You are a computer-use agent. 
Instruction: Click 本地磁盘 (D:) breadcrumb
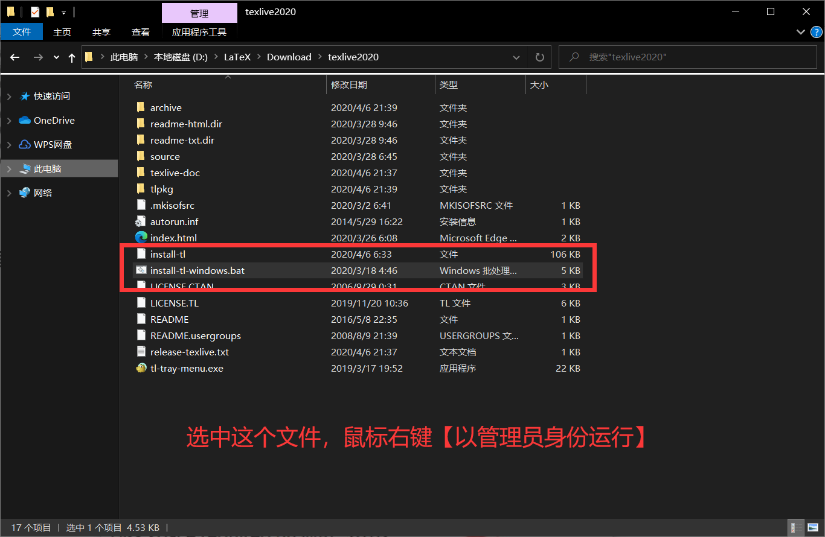pos(181,57)
